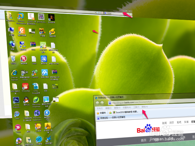
Task: Launch the orange Foxit PDF reader shortcut
Action: click(x=22, y=32)
